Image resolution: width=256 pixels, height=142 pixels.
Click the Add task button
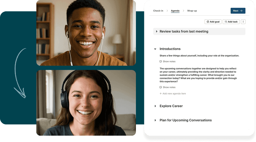[231, 22]
